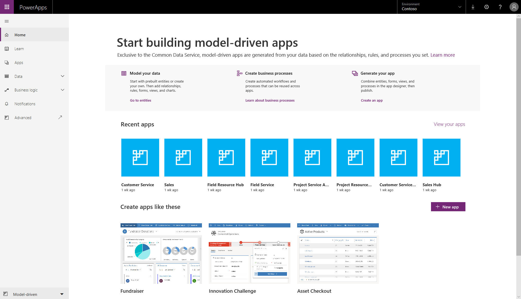Click the download icon in header
Viewport: 521px width, 299px height.
[x=473, y=7]
